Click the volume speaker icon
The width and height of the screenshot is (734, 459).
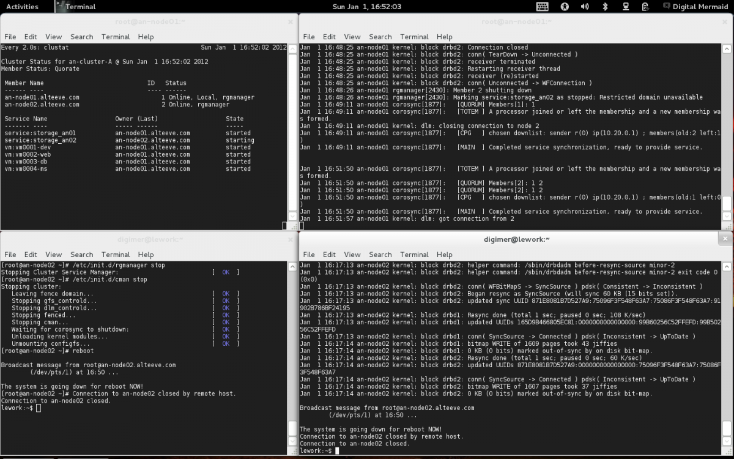pyautogui.click(x=585, y=7)
